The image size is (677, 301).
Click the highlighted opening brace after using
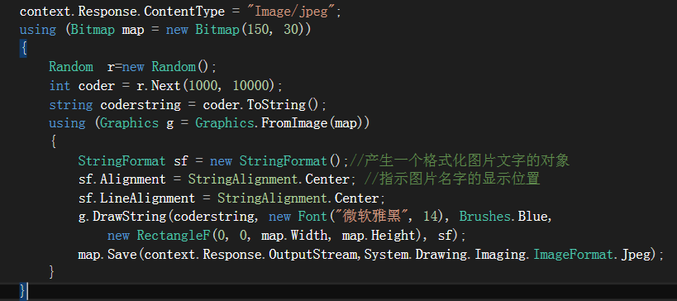point(23,48)
